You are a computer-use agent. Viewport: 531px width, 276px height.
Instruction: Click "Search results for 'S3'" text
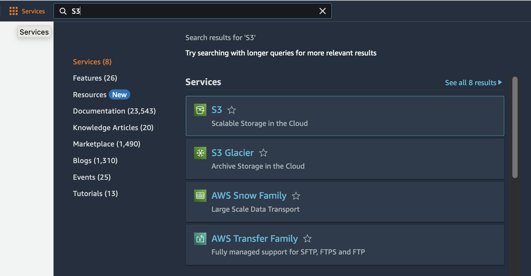coord(220,38)
